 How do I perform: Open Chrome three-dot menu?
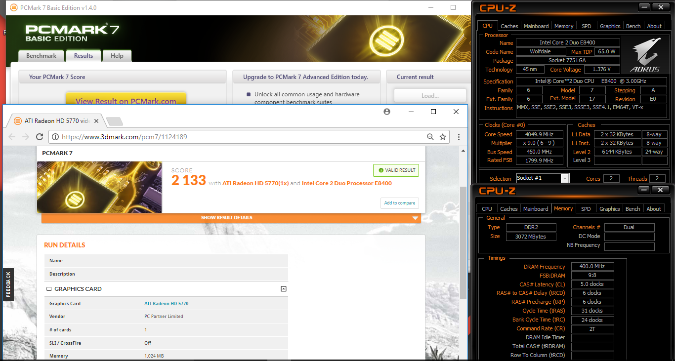[459, 137]
